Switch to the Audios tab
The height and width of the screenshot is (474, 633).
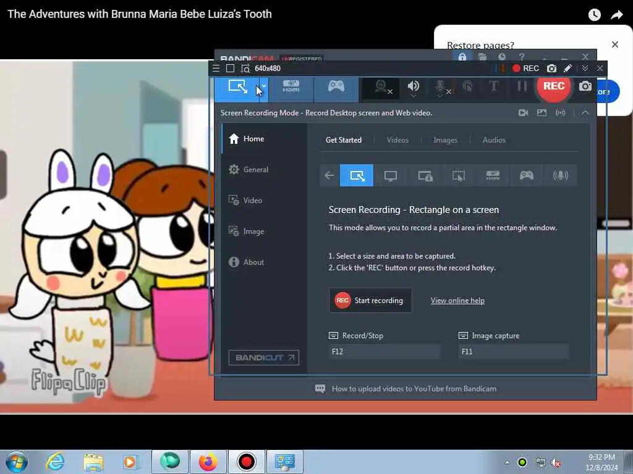[x=494, y=140]
